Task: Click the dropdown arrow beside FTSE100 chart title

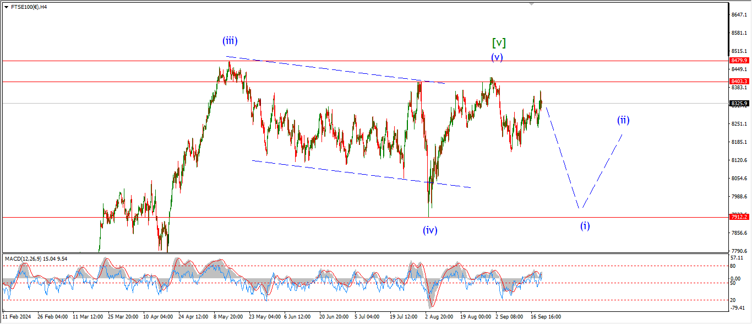Action: [x=6, y=7]
